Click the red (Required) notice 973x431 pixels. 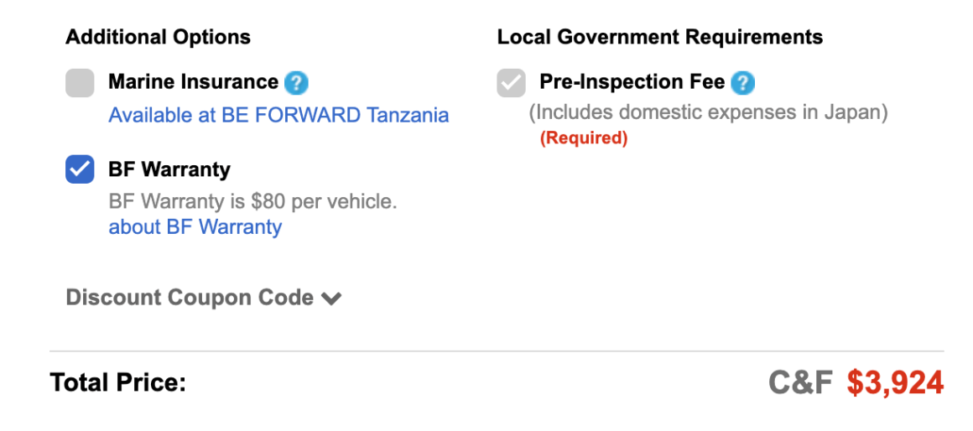point(583,138)
